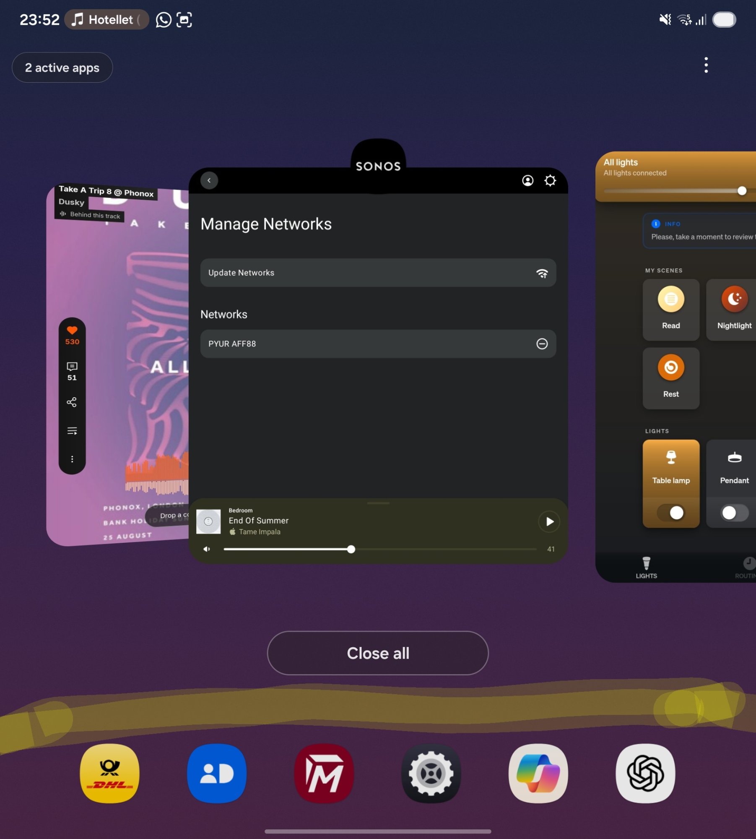The image size is (756, 839).
Task: Open the gear-shaped settings dock app
Action: [431, 773]
